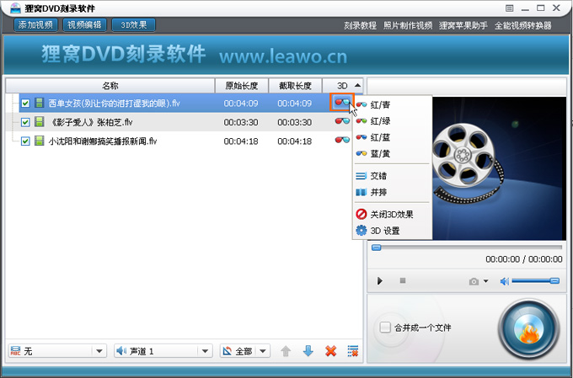Click the red/cyan glasses icon in menu
This screenshot has width=573, height=378.
361,105
